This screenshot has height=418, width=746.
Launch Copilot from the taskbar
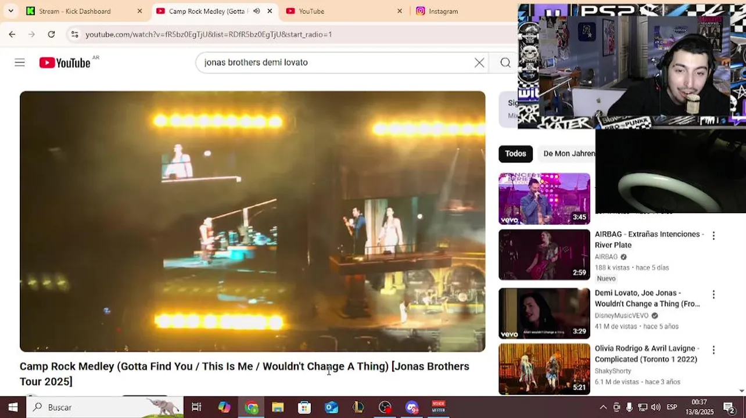224,407
